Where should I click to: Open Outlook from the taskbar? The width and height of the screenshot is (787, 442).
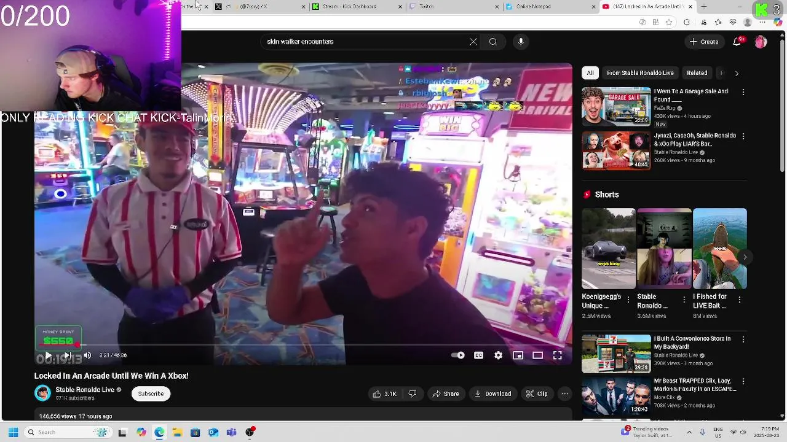point(213,432)
